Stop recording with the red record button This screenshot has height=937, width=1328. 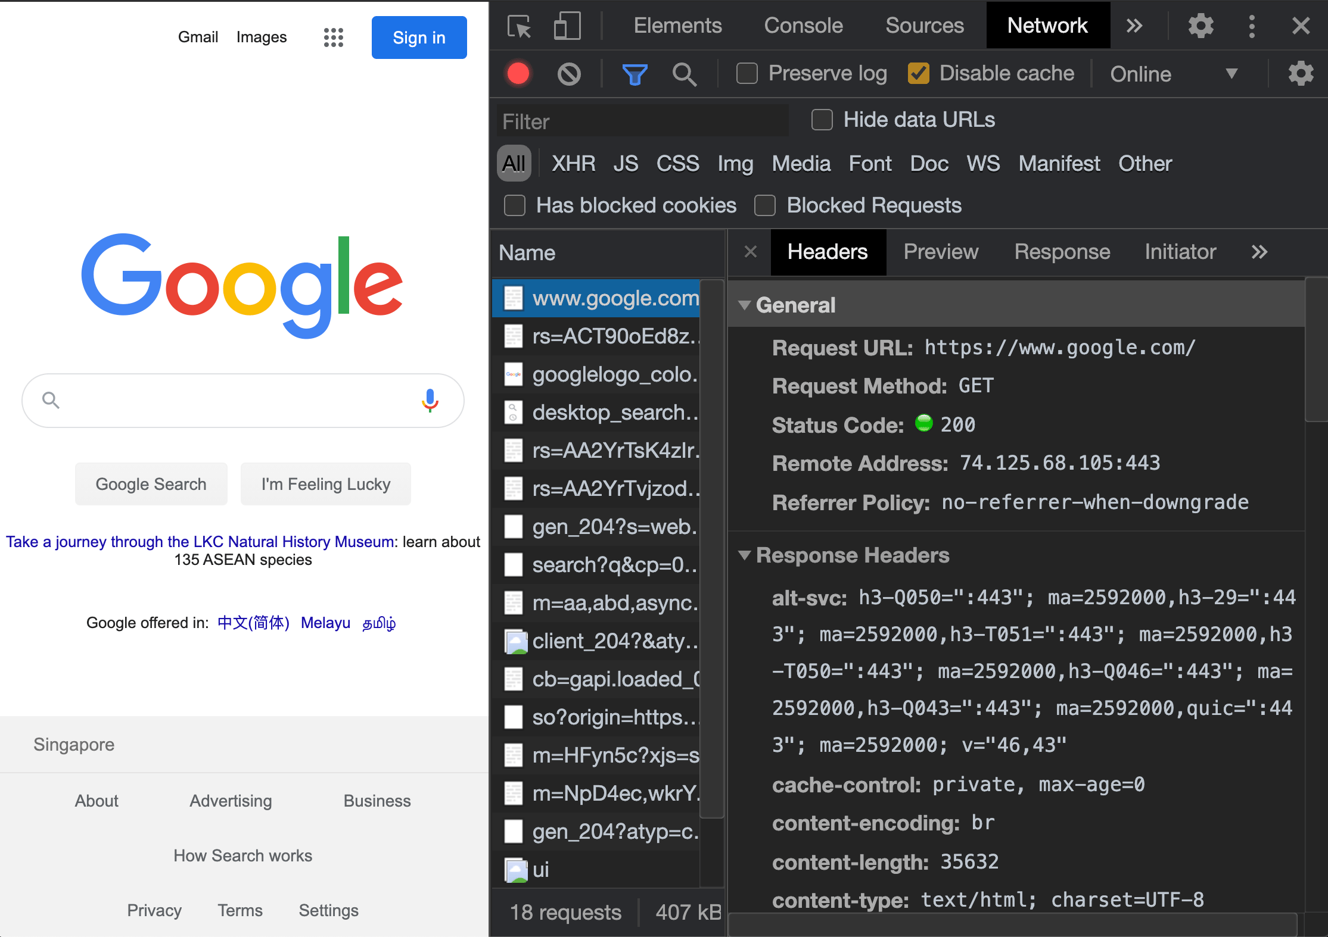pos(518,74)
